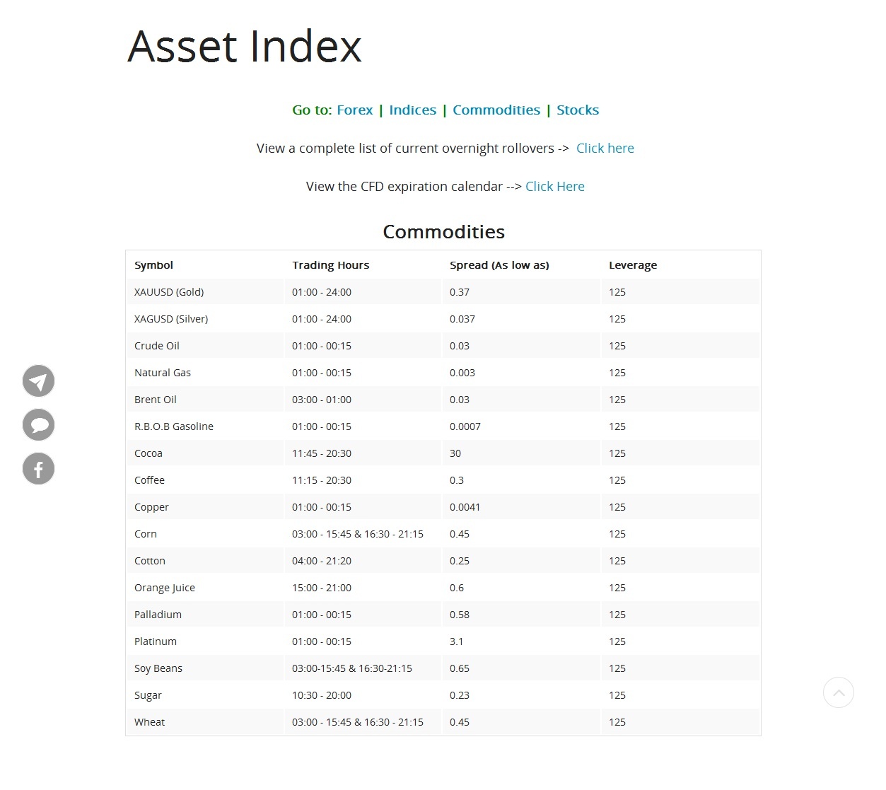
Task: Select the Trading Hours column header
Action: (x=330, y=265)
